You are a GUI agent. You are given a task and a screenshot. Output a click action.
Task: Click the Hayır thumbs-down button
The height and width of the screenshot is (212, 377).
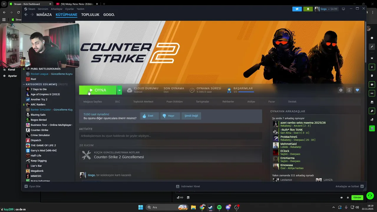(x=170, y=116)
